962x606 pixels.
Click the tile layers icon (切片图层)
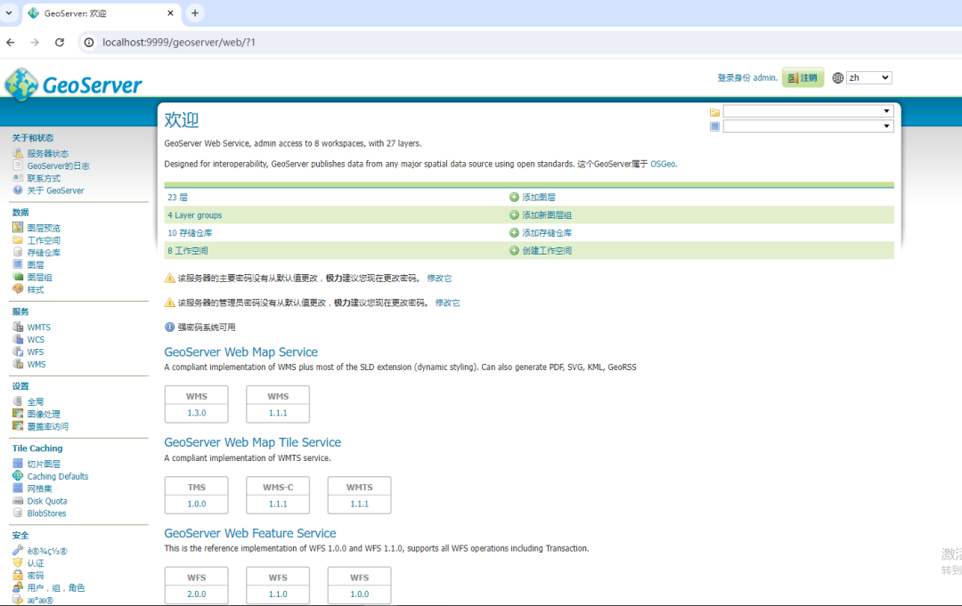click(x=18, y=464)
